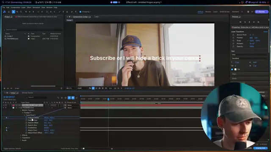This screenshot has width=271, height=152.
Task: Switch to Small Screen workspace
Action: point(225,12)
